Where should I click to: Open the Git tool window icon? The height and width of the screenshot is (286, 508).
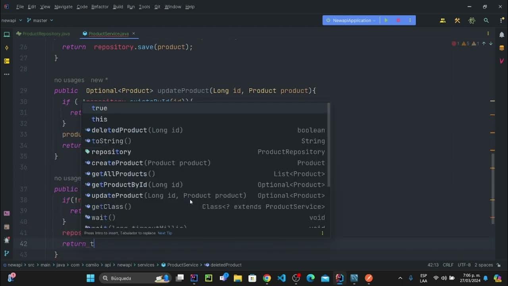6,253
